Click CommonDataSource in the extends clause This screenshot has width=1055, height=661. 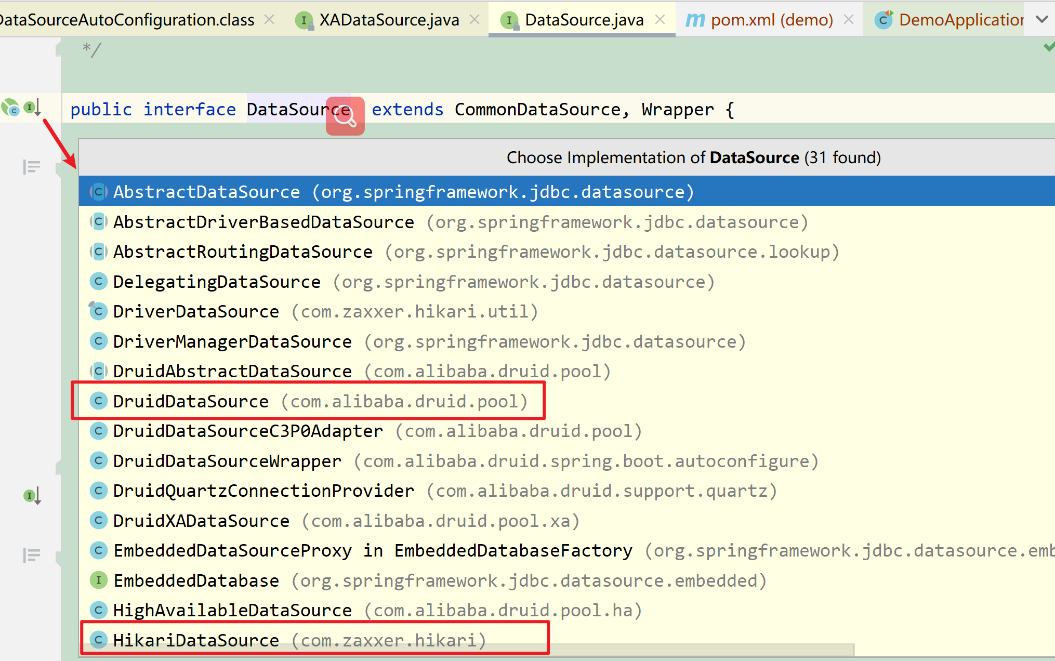point(537,110)
